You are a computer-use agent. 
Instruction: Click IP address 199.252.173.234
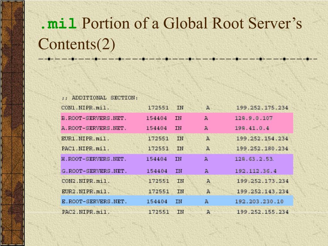click(263, 181)
